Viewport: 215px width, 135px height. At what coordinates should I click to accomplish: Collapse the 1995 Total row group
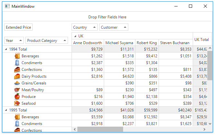(6, 110)
